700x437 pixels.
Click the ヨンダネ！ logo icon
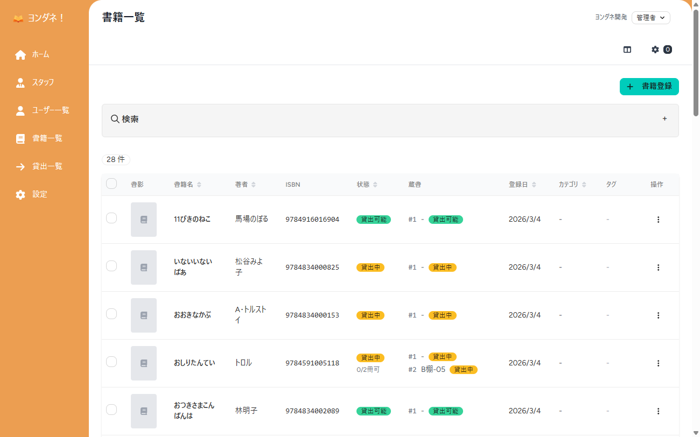[18, 18]
